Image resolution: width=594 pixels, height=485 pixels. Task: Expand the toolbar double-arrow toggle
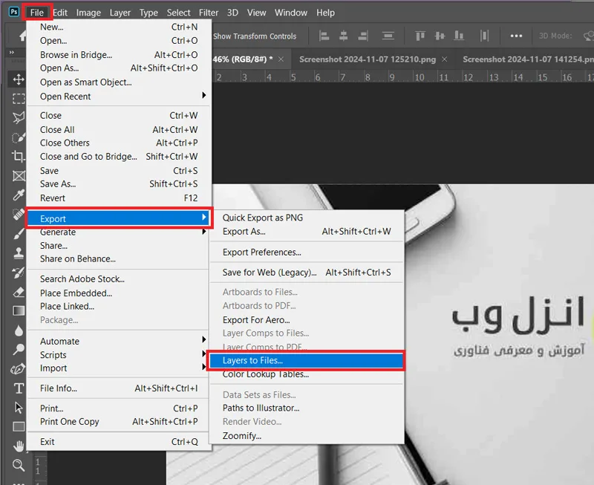[11, 52]
